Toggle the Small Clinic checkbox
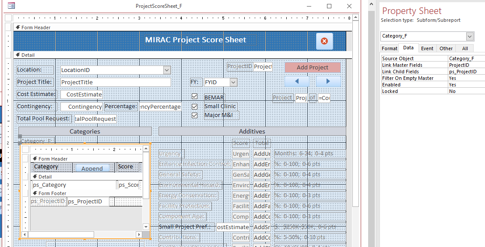Image resolution: width=485 pixels, height=247 pixels. (x=195, y=106)
